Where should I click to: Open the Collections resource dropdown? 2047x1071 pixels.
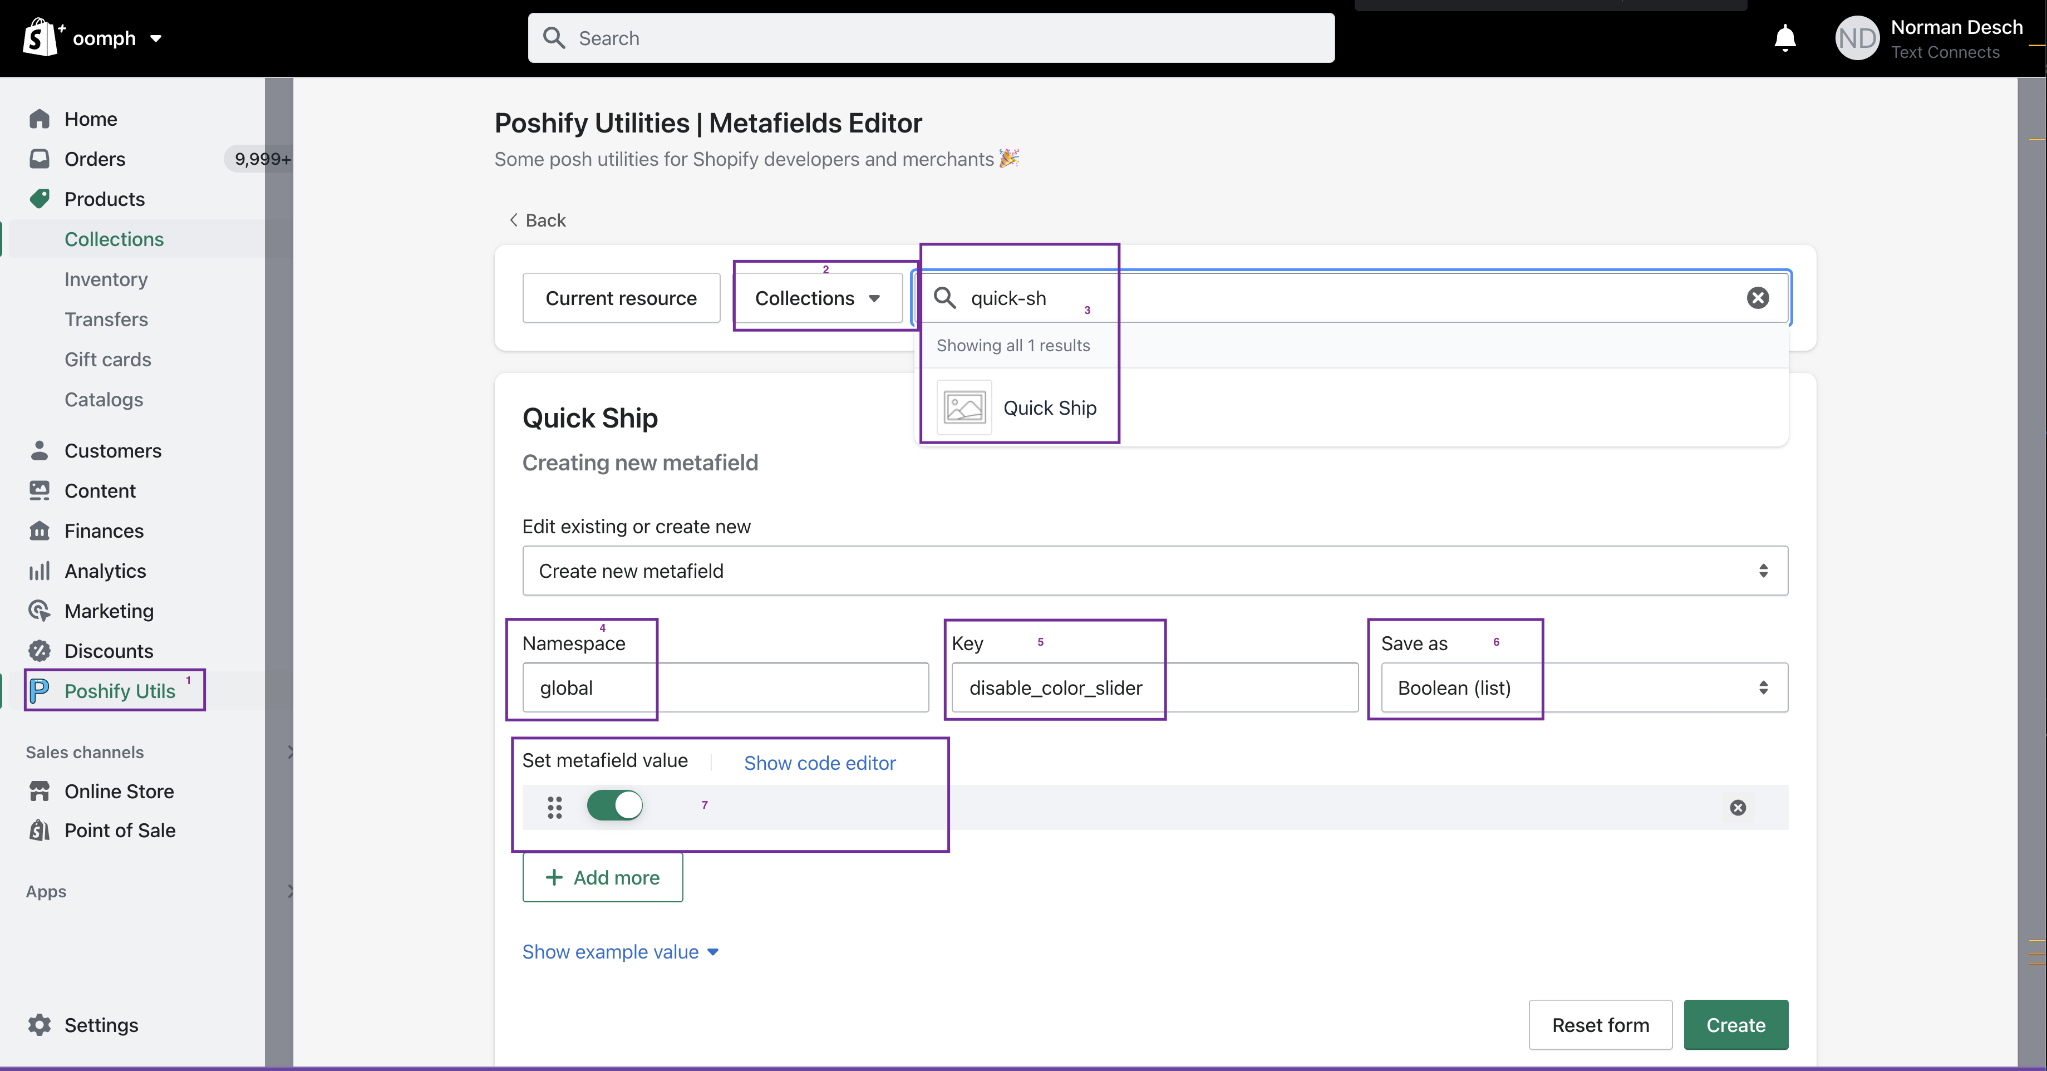pyautogui.click(x=818, y=298)
